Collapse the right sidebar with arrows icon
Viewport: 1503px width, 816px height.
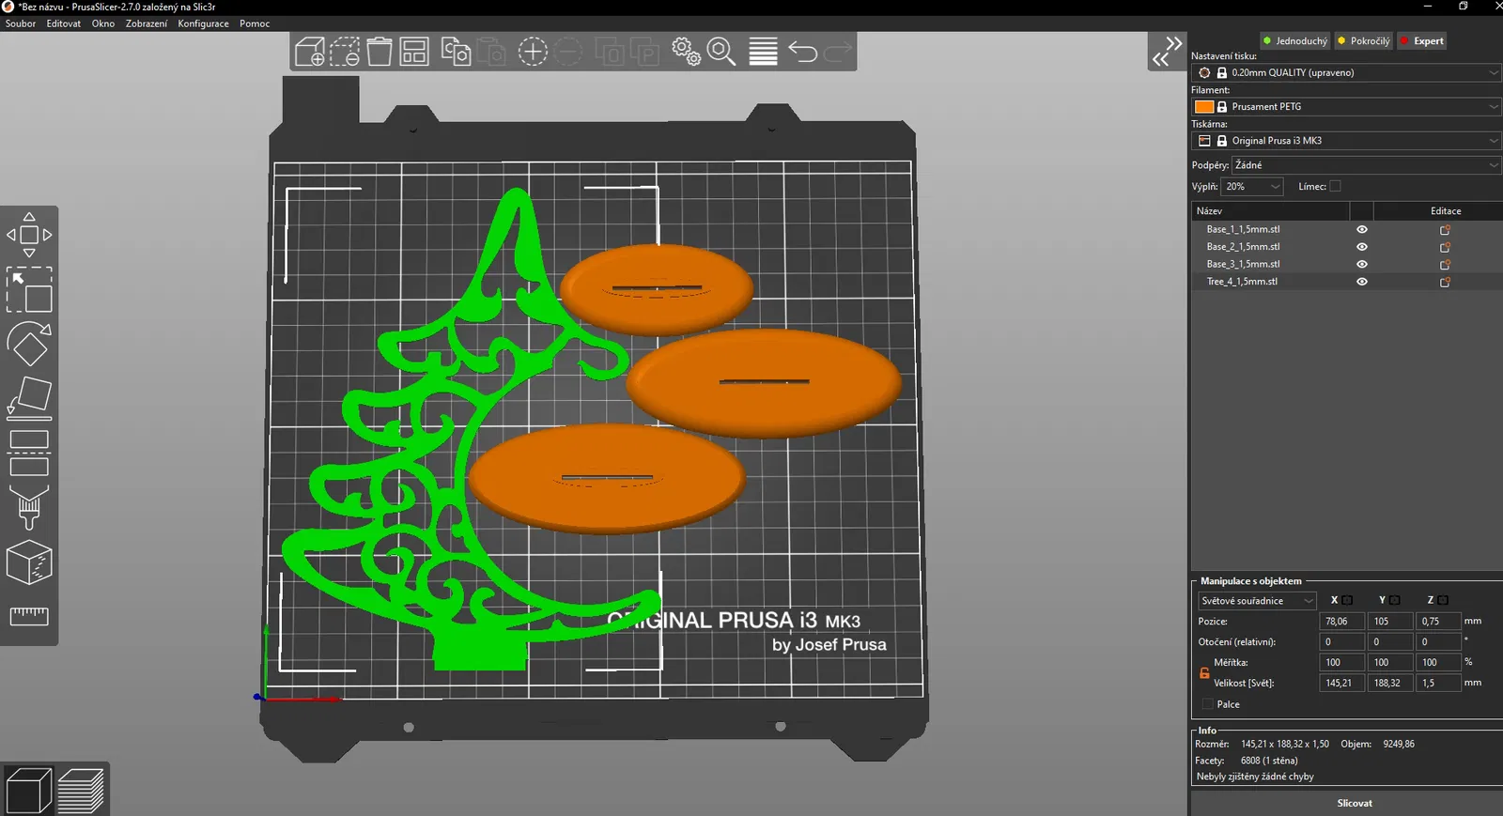tap(1168, 52)
